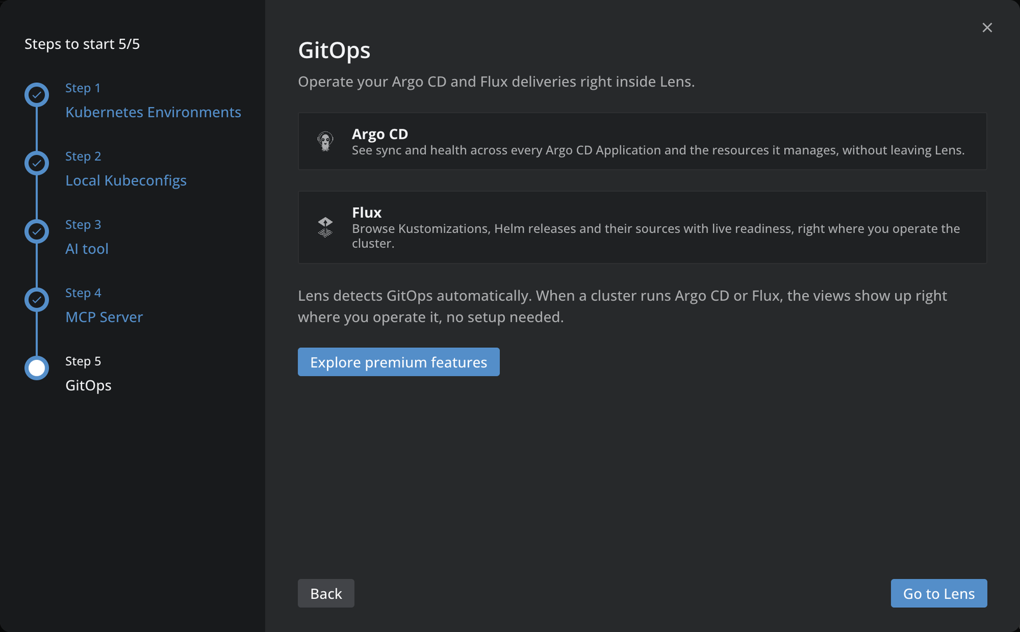Select the GitOps step in sidebar

click(88, 385)
